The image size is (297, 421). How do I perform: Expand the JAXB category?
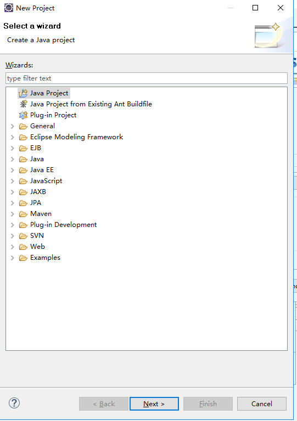coord(13,192)
